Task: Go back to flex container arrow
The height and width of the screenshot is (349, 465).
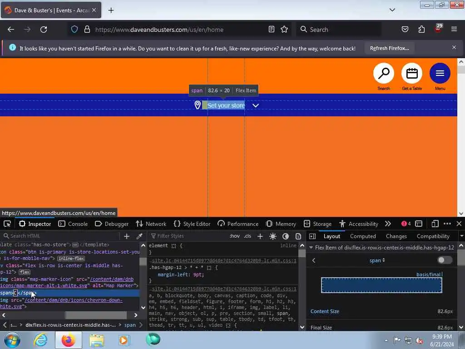Action: point(314,260)
